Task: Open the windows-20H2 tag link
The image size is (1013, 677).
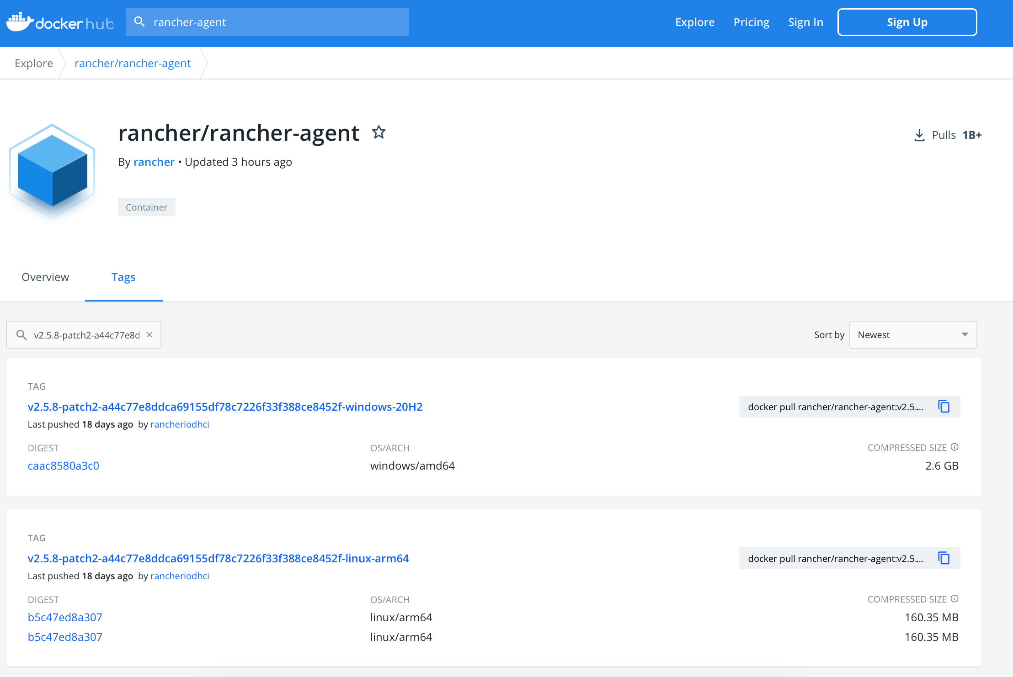Action: (225, 407)
